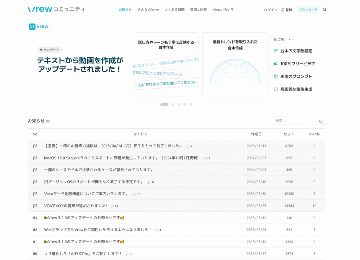Go to previous banner slide with left arrow
The image size is (360, 260).
click(34, 64)
